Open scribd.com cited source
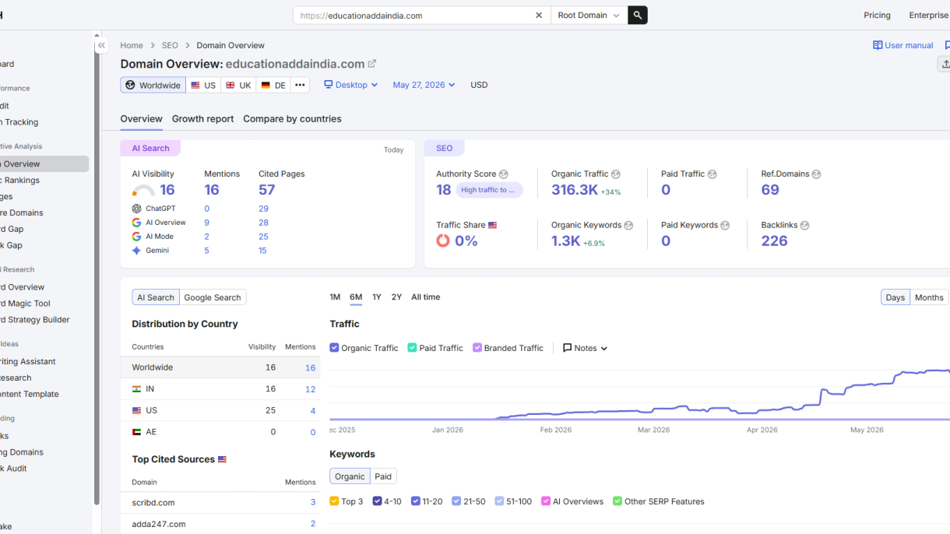 [x=153, y=503]
